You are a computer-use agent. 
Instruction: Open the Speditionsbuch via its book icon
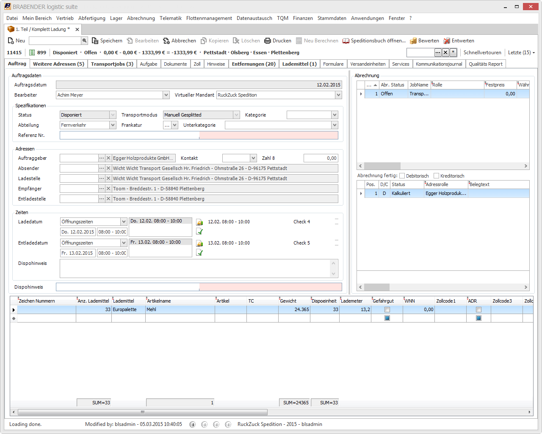click(x=346, y=41)
